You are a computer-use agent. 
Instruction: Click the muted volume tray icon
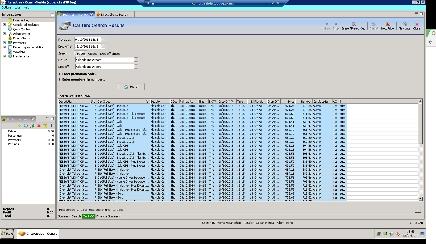coord(398,234)
